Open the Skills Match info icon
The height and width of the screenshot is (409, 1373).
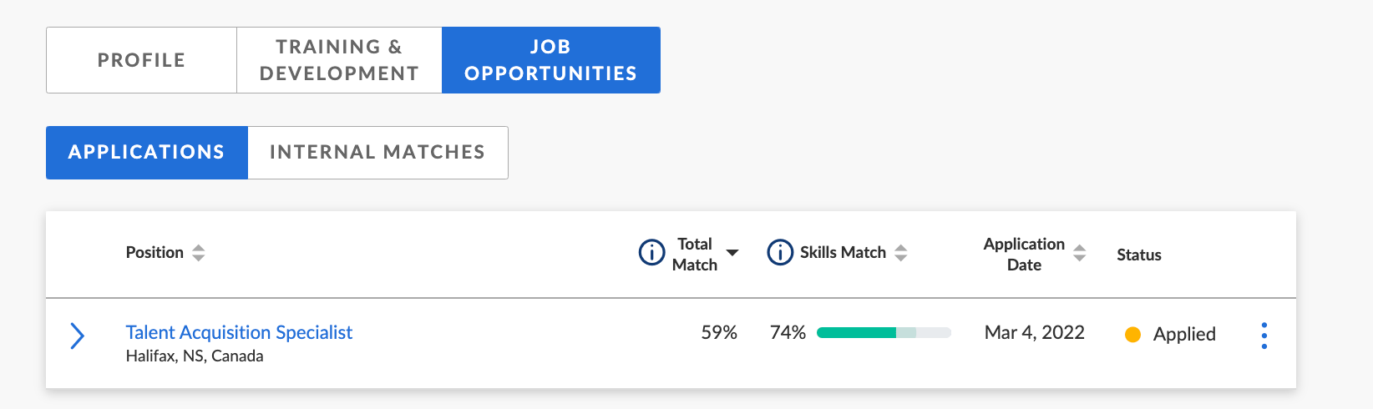coord(780,252)
